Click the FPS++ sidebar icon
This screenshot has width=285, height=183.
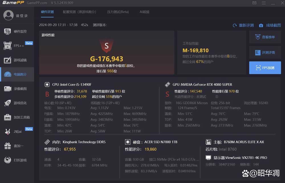click(8, 46)
